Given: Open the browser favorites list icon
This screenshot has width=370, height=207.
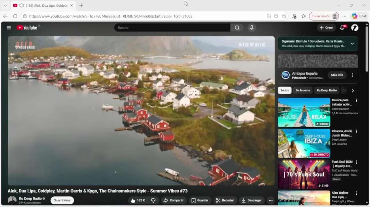Looking at the screenshot, I should [303, 16].
